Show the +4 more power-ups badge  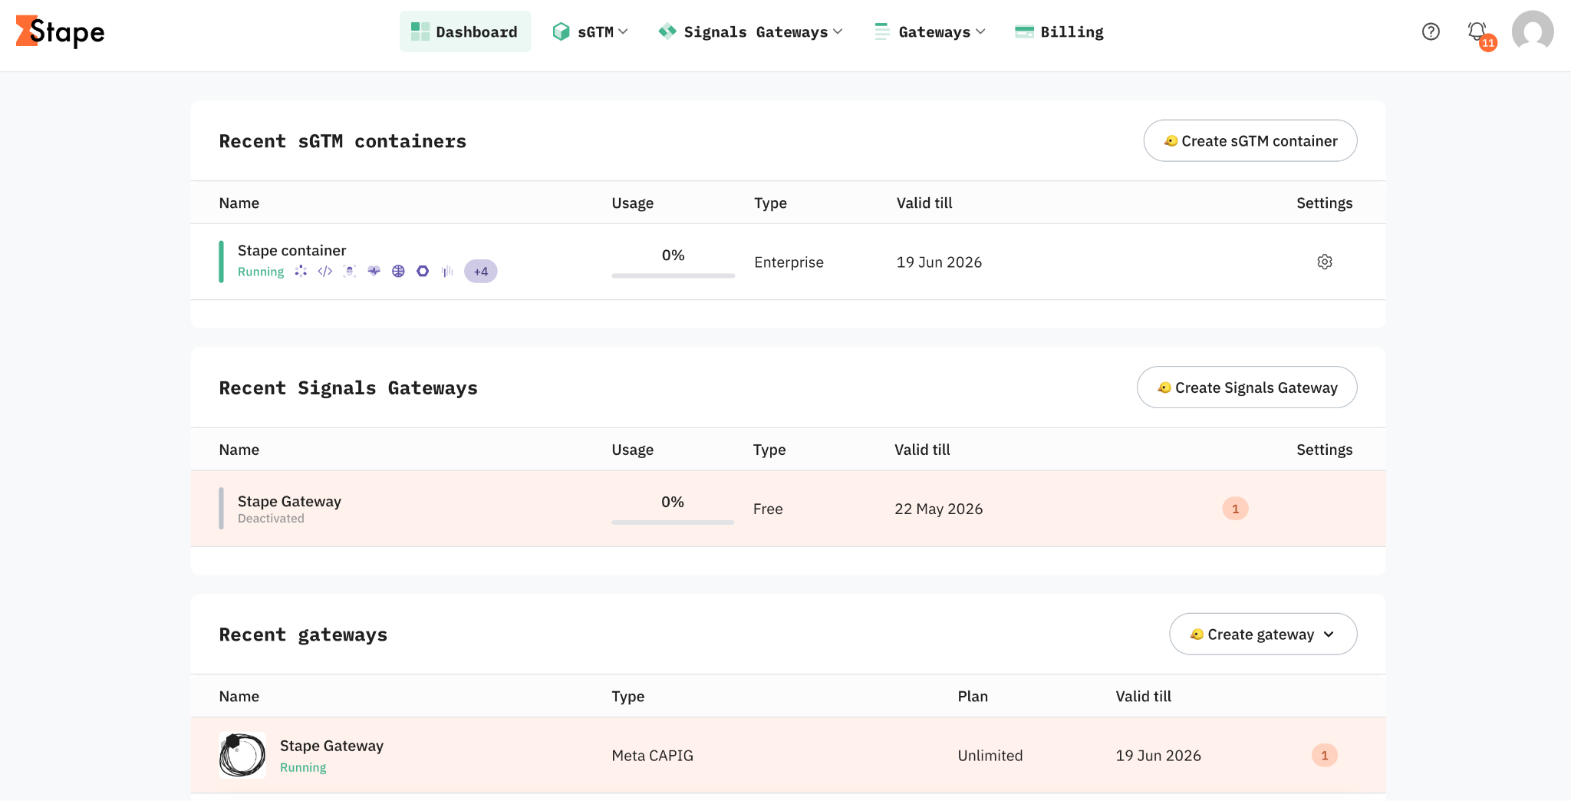tap(481, 271)
